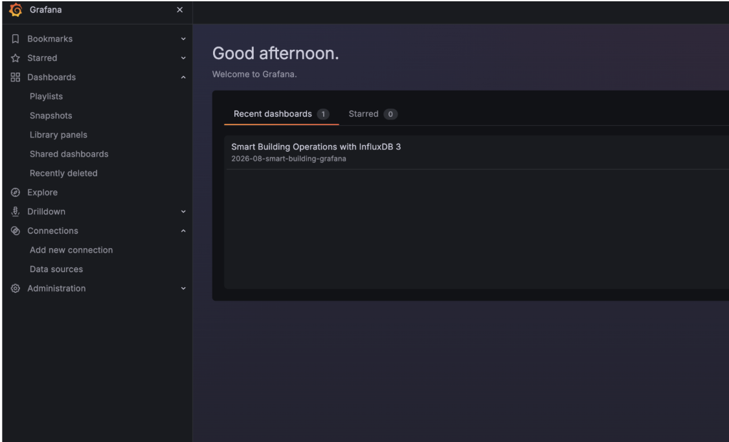Click the Explore compass icon

(16, 192)
